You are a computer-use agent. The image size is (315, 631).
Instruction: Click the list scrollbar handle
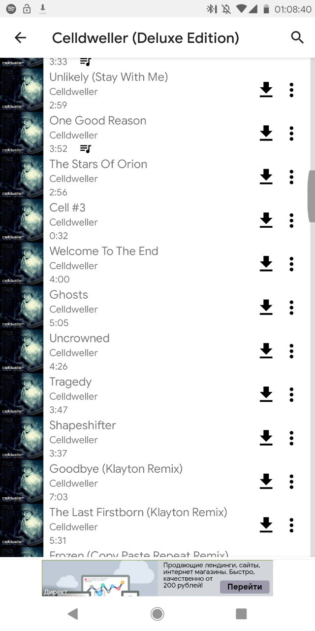tap(311, 197)
